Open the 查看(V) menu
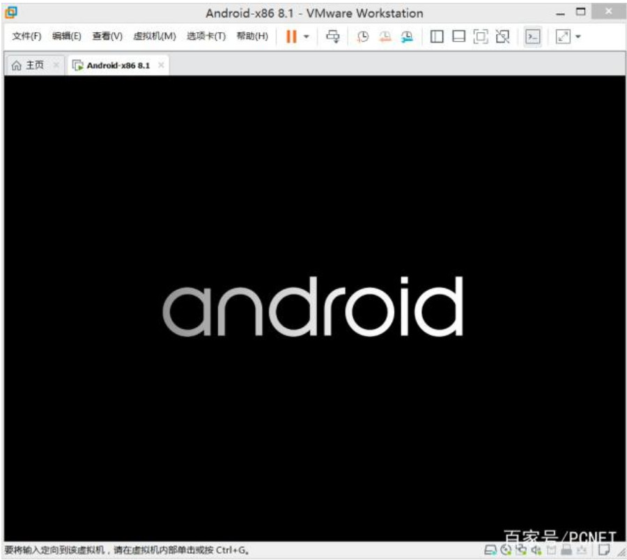The width and height of the screenshot is (627, 560). pyautogui.click(x=107, y=36)
